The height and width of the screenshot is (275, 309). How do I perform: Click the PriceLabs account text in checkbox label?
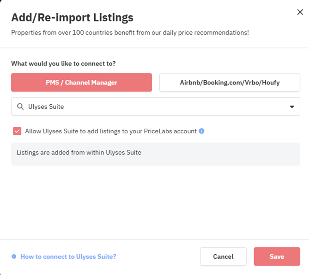click(x=170, y=131)
